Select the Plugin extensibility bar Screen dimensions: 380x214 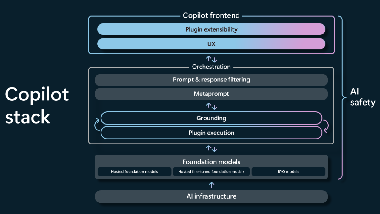click(211, 29)
